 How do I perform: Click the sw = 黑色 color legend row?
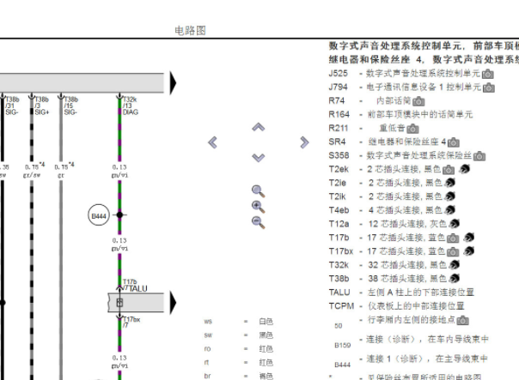click(x=239, y=335)
